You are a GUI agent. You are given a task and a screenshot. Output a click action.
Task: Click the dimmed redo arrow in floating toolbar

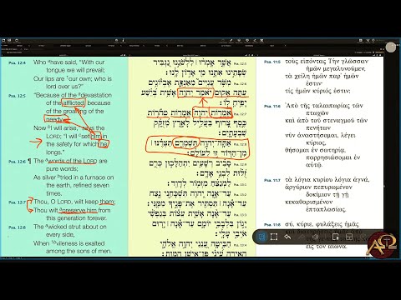pyautogui.click(x=302, y=237)
